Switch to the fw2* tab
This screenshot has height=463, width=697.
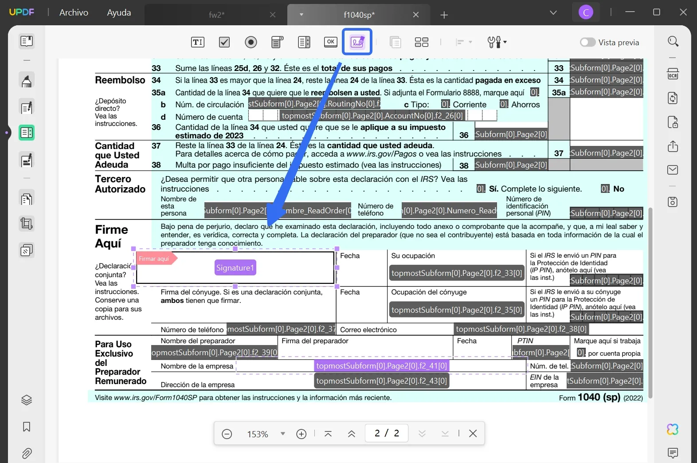(x=216, y=15)
